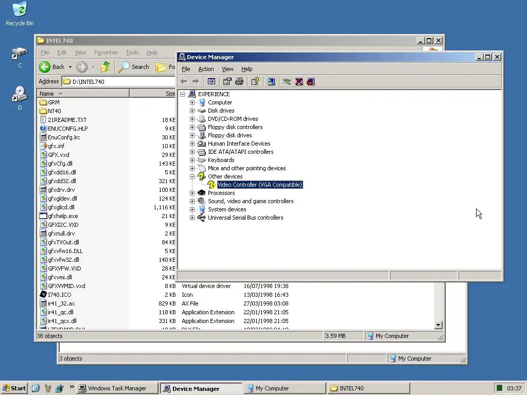
Task: Open the View menu in Device Manager
Action: (x=227, y=69)
